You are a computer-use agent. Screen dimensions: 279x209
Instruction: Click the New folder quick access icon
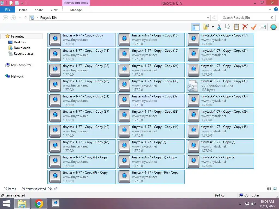17,3
